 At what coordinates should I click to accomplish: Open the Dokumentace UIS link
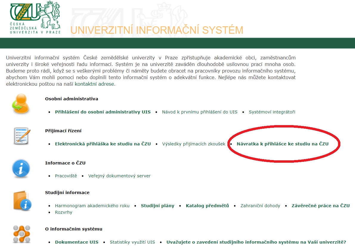click(x=77, y=242)
